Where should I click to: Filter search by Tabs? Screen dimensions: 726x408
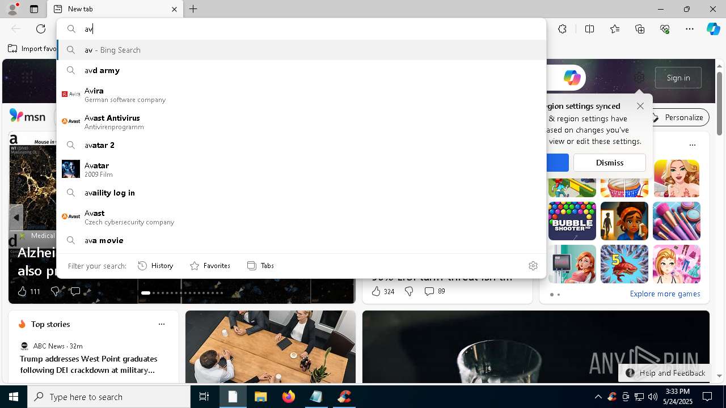[x=260, y=265]
